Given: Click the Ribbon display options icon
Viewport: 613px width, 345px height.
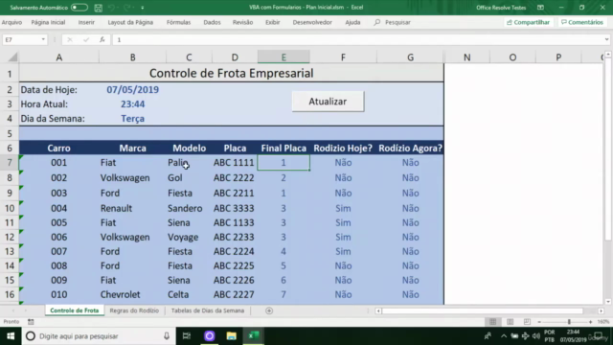Looking at the screenshot, I should [x=540, y=8].
